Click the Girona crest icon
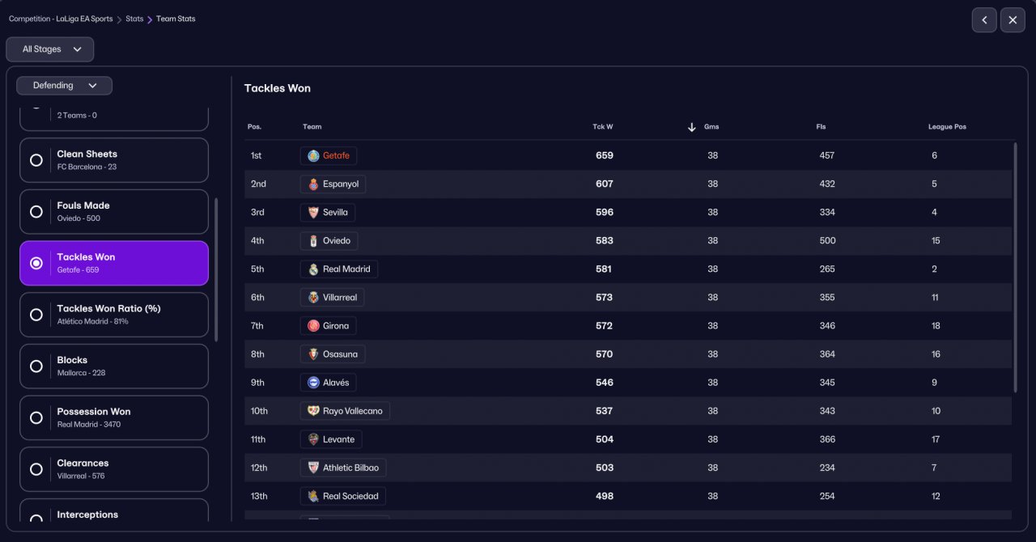The image size is (1036, 542). 313,326
